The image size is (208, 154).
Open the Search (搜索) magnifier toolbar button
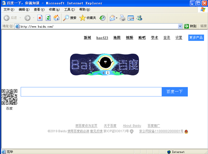coord(70,18)
